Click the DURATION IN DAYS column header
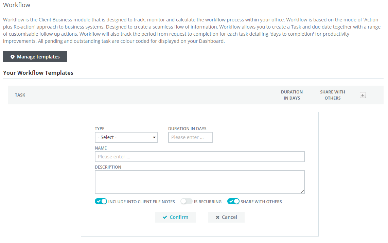This screenshot has width=388, height=243. (x=292, y=95)
